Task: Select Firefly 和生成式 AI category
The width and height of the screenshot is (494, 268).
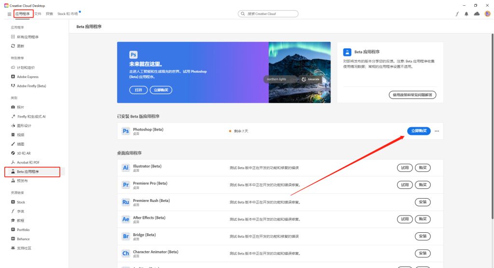Action: point(31,117)
